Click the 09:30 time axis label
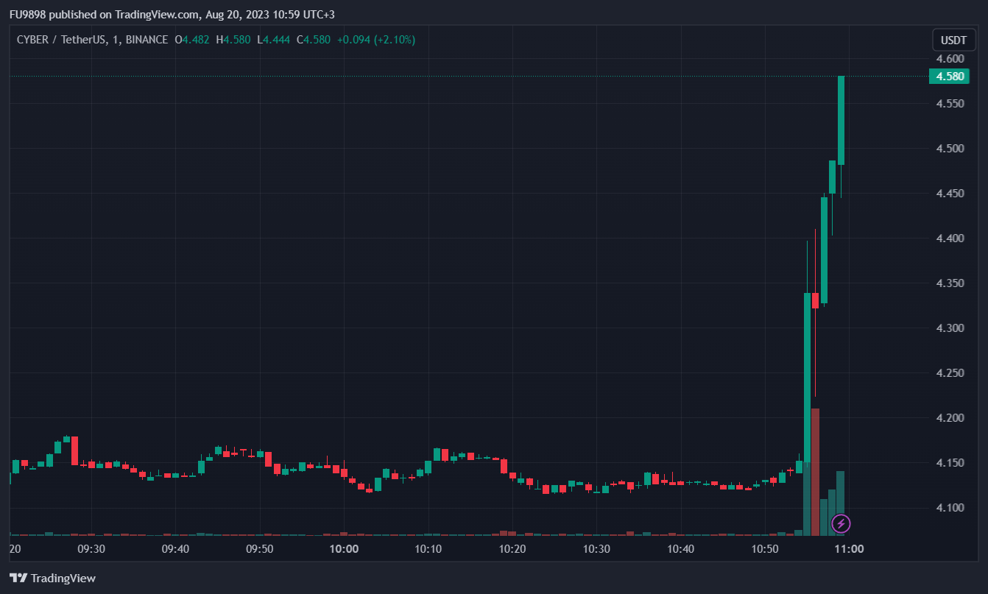This screenshot has height=594, width=988. click(x=92, y=549)
